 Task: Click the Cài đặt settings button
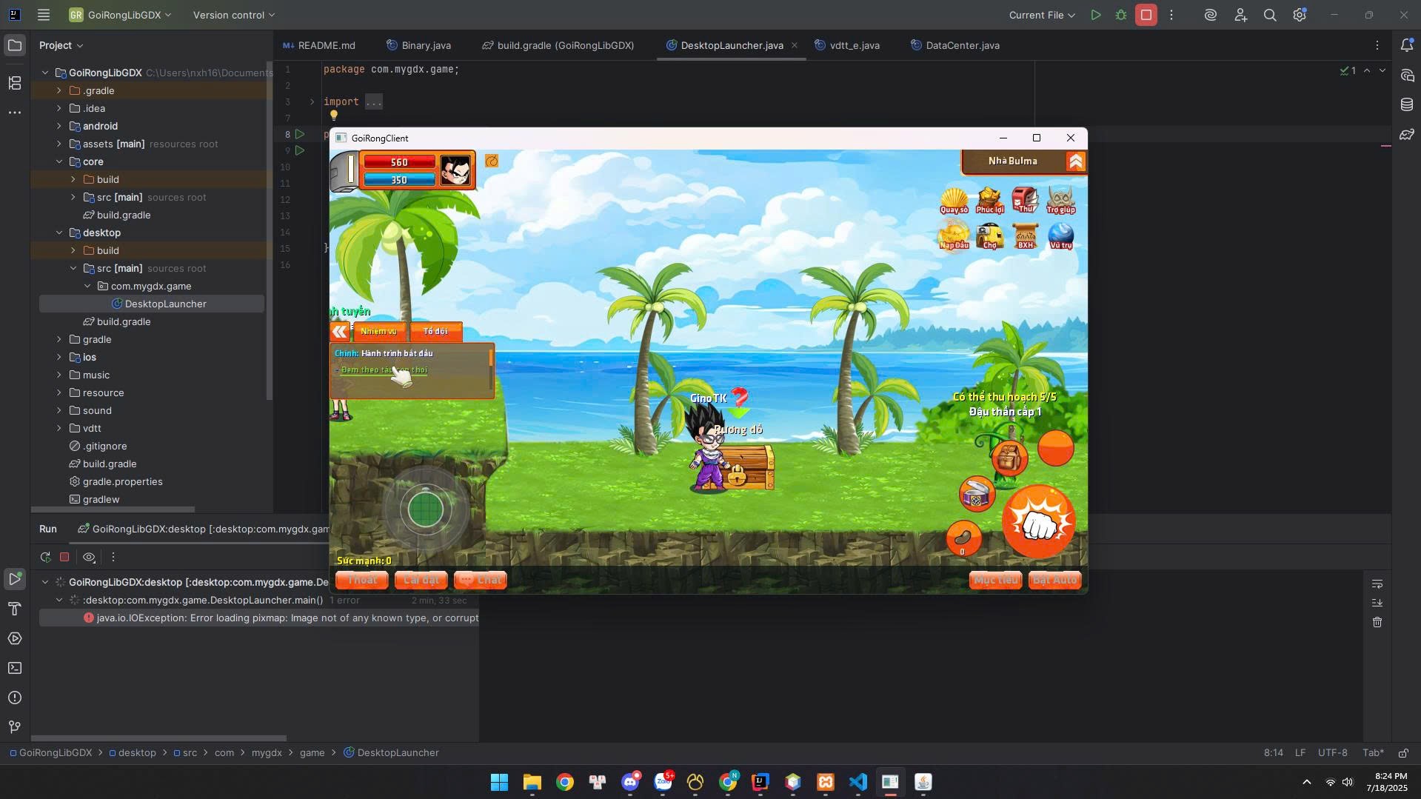click(x=421, y=580)
